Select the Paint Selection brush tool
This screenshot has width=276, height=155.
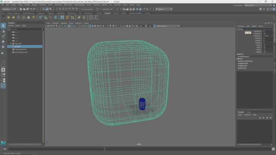(3, 36)
